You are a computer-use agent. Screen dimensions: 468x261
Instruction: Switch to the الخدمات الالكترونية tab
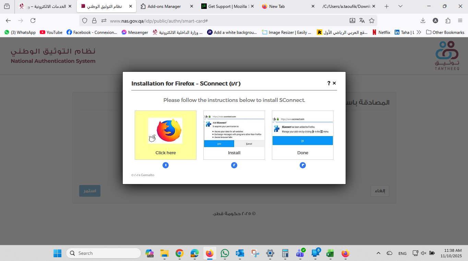pos(45,6)
